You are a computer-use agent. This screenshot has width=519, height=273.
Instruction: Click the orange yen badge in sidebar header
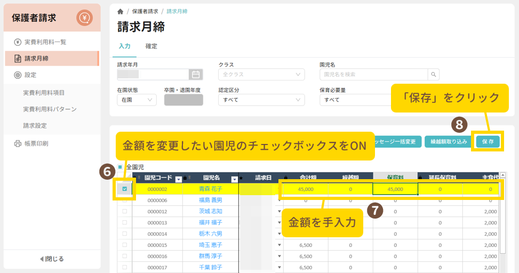84,18
